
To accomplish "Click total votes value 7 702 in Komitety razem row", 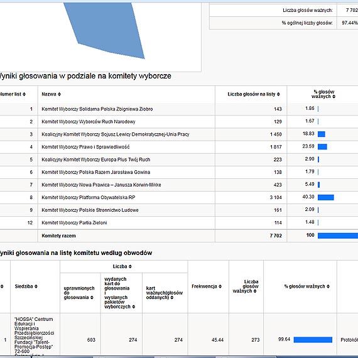I will click(276, 236).
